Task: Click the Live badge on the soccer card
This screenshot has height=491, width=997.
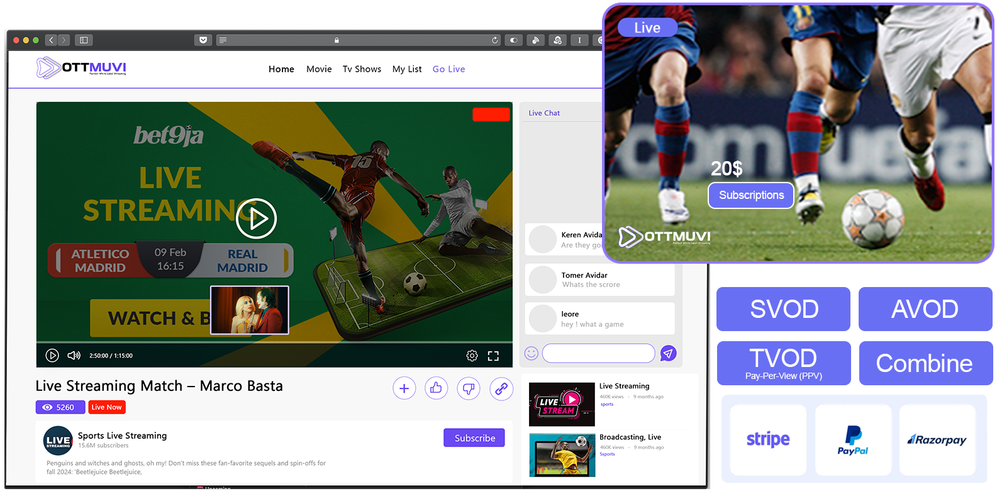Action: pyautogui.click(x=647, y=28)
